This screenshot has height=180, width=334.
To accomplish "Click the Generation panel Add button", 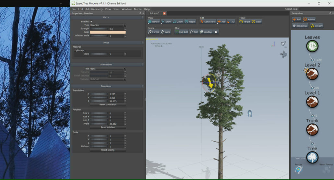I will pyautogui.click(x=296, y=19).
